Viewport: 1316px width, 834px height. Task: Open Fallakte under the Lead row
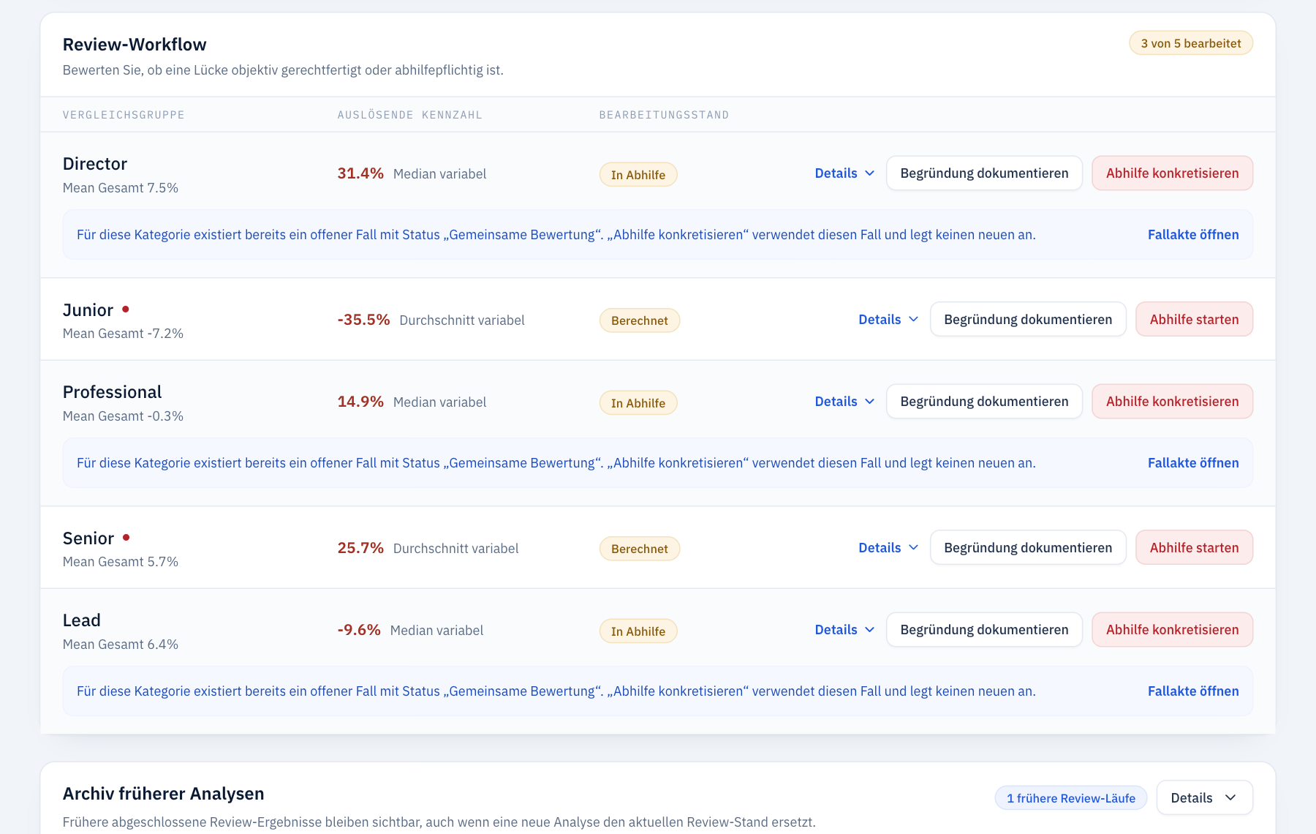point(1193,691)
